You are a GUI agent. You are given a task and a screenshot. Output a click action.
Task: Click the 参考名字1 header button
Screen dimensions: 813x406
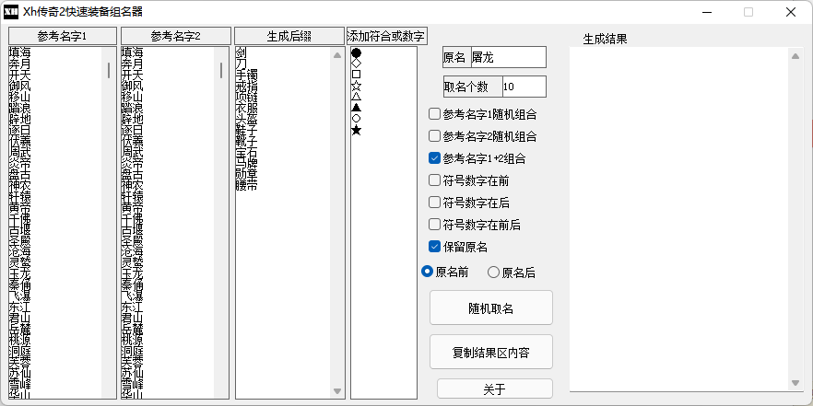(x=63, y=36)
